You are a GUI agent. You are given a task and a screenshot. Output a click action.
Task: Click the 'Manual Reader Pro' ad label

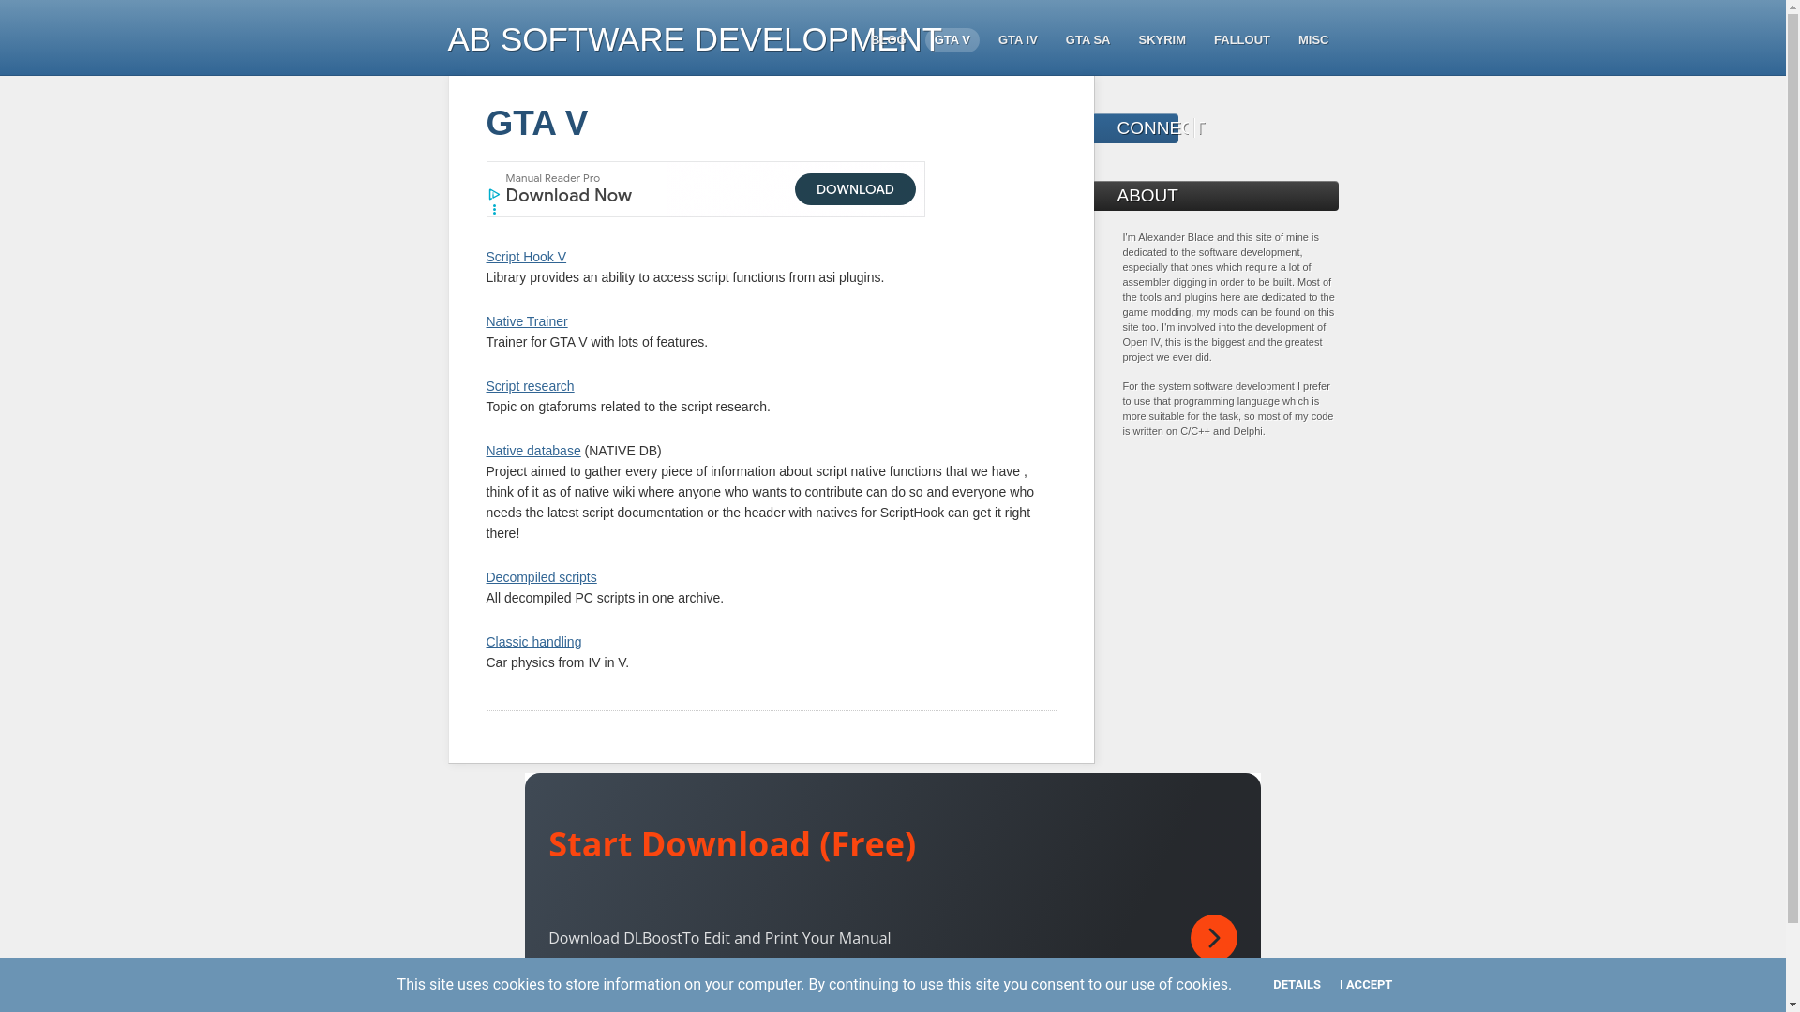click(x=552, y=178)
